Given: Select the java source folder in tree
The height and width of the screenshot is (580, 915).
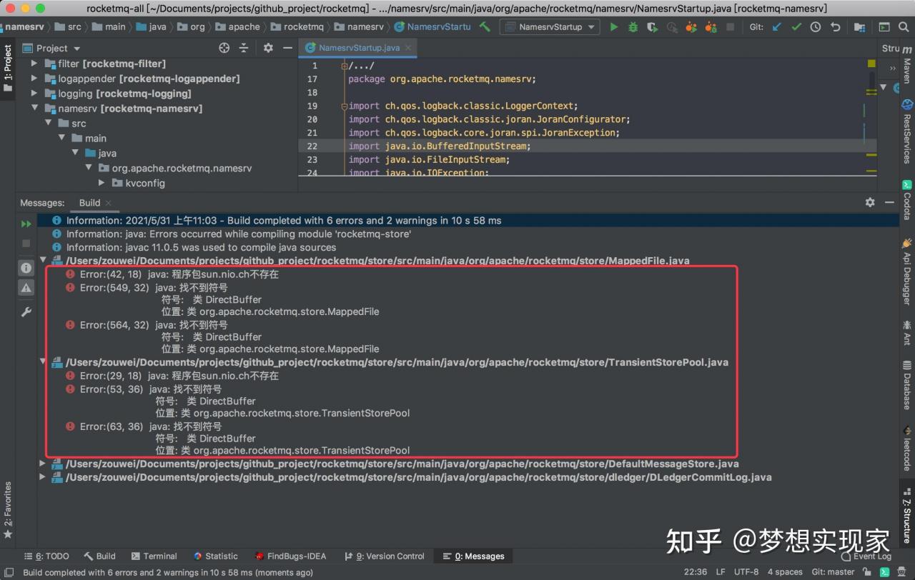Looking at the screenshot, I should [x=100, y=153].
